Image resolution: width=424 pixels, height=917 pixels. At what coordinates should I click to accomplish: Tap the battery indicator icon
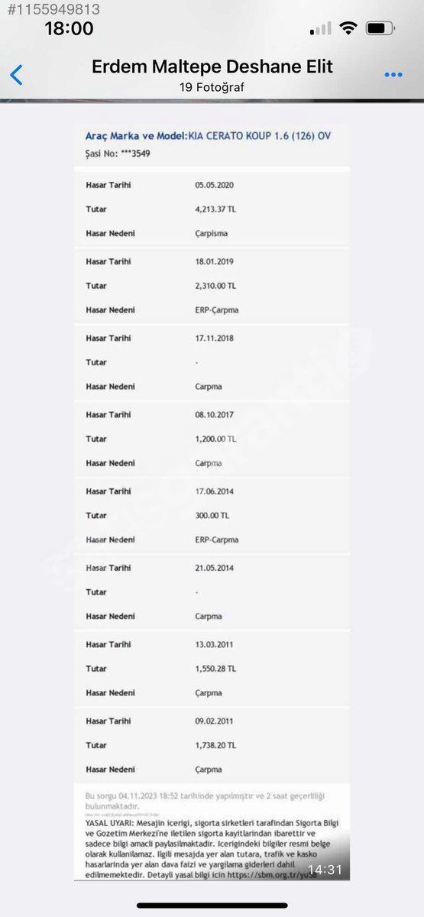(x=380, y=28)
